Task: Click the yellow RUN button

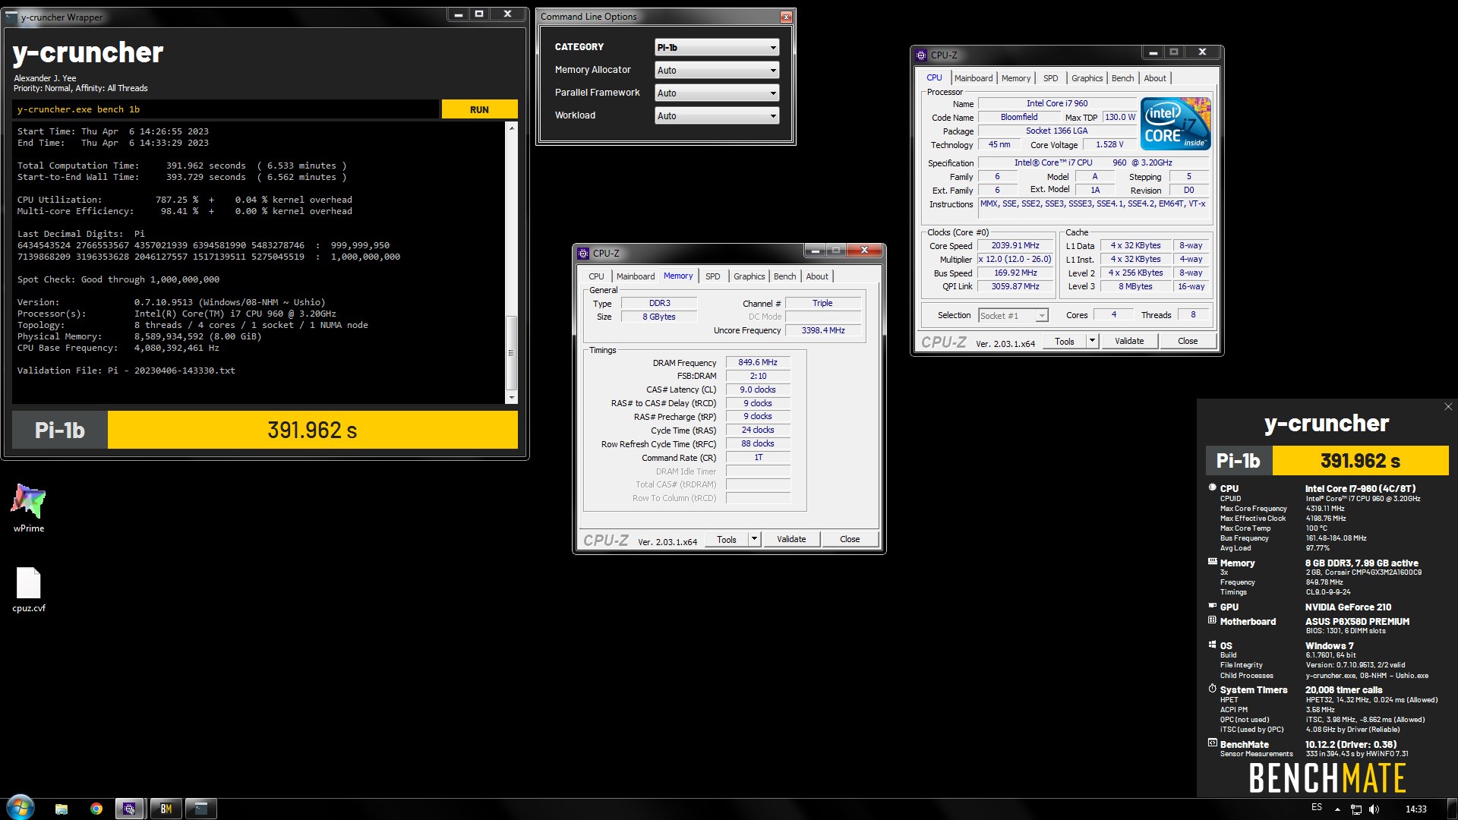Action: (479, 109)
